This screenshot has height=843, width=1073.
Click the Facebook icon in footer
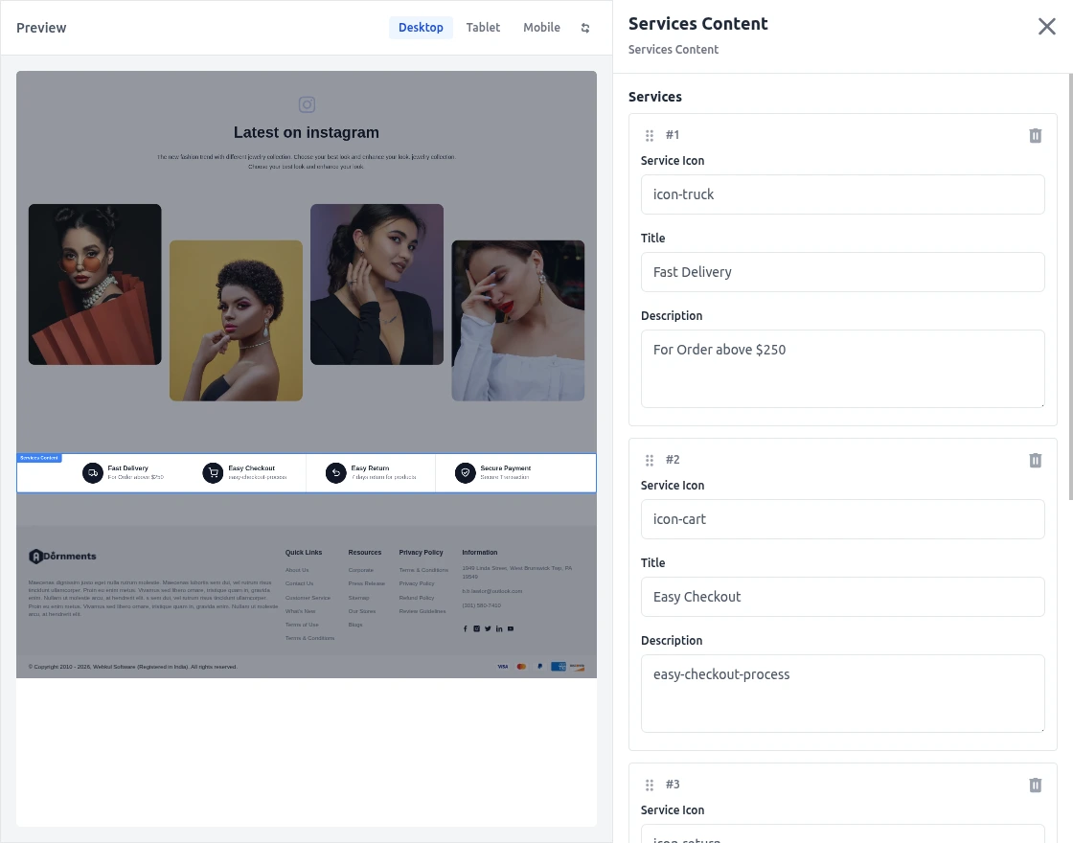point(466,628)
